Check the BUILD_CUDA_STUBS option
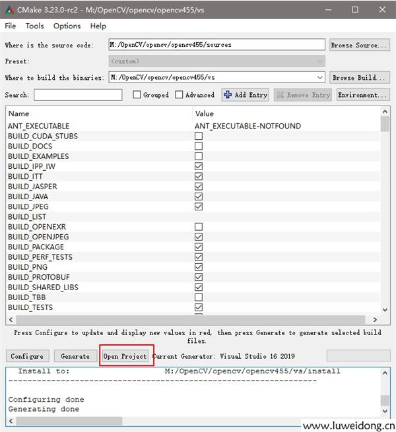396x432 pixels. pos(199,137)
